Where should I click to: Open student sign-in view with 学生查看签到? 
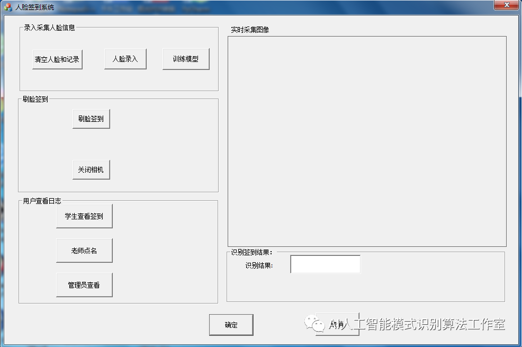[84, 216]
